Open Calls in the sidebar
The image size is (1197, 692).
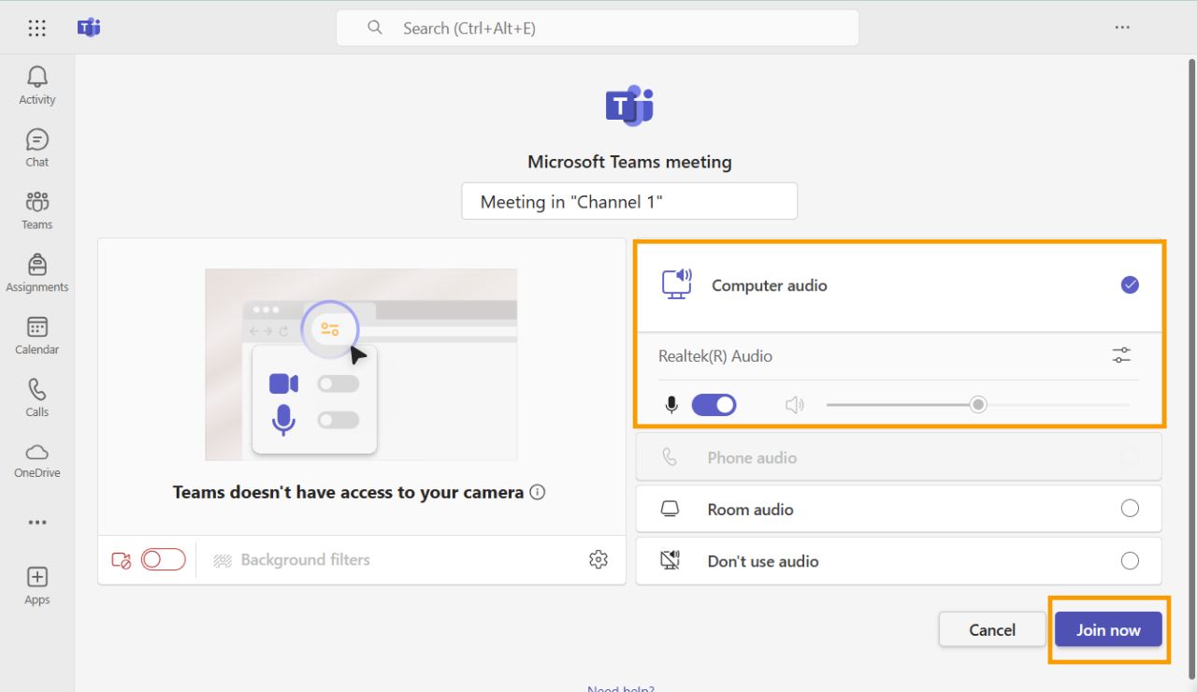[x=37, y=397]
